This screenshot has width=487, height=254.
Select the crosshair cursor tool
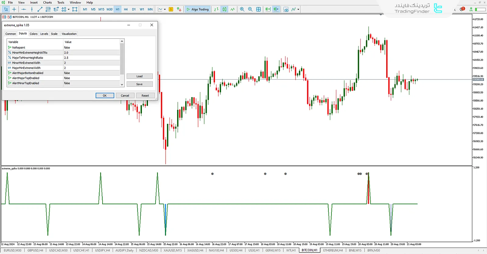point(14,9)
